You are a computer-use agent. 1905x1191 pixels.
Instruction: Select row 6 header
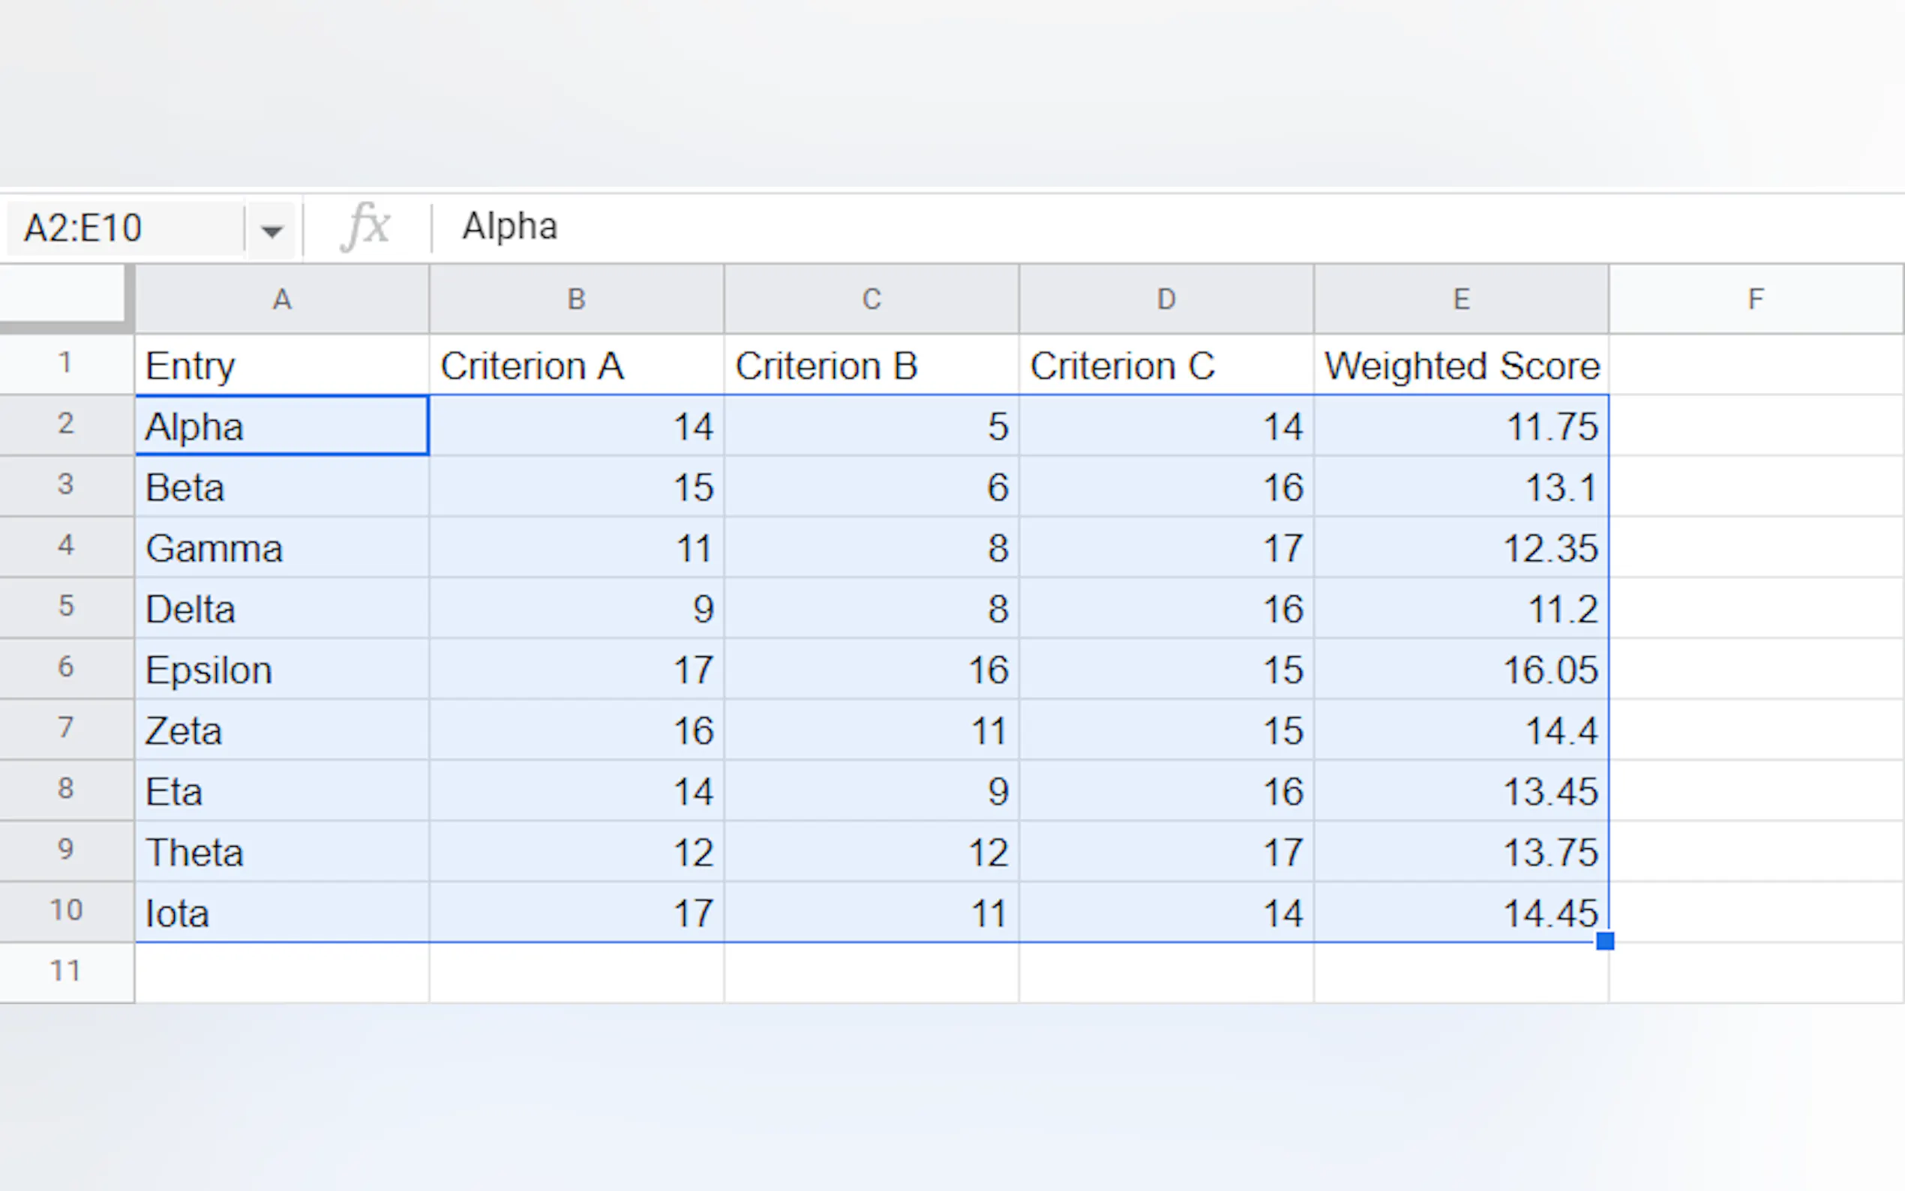tap(66, 668)
